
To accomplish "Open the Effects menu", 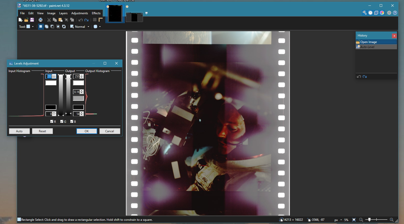I will tap(96, 13).
